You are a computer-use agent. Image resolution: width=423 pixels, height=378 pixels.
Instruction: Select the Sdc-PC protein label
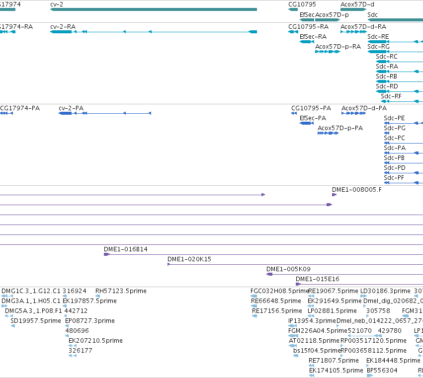coord(394,138)
